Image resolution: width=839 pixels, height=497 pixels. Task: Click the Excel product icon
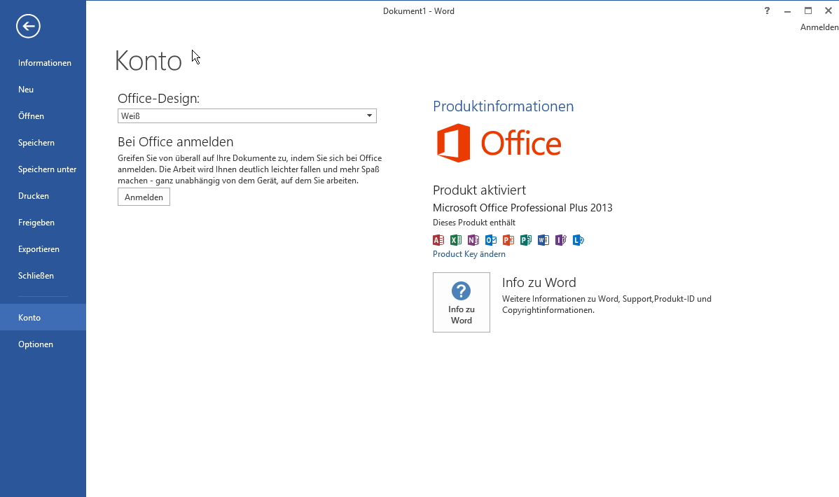(x=456, y=240)
